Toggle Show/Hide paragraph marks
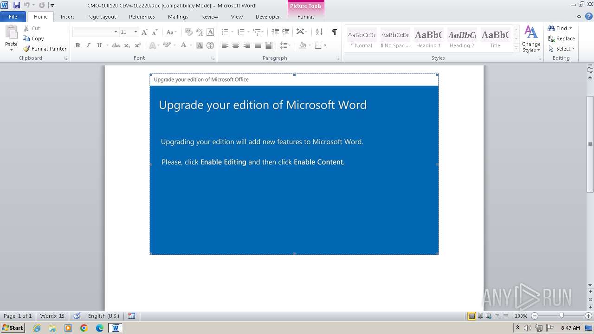Viewport: 594px width, 334px height. [x=334, y=32]
